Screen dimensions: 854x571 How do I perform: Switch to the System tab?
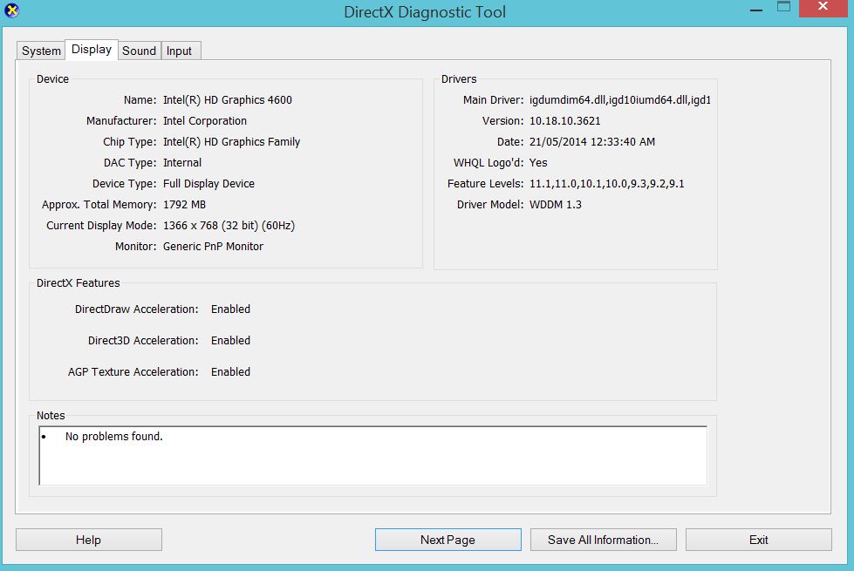[41, 51]
